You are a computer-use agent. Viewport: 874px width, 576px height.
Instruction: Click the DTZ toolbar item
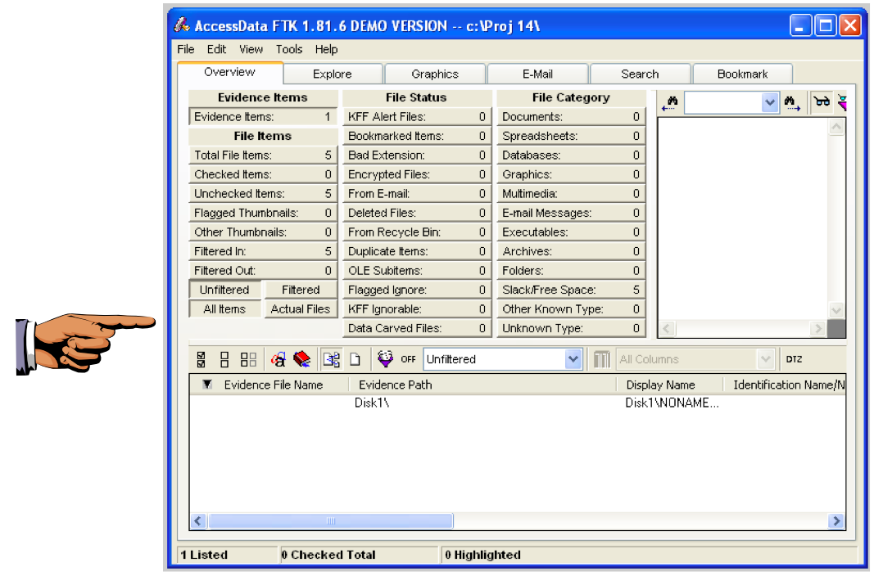pyautogui.click(x=794, y=359)
